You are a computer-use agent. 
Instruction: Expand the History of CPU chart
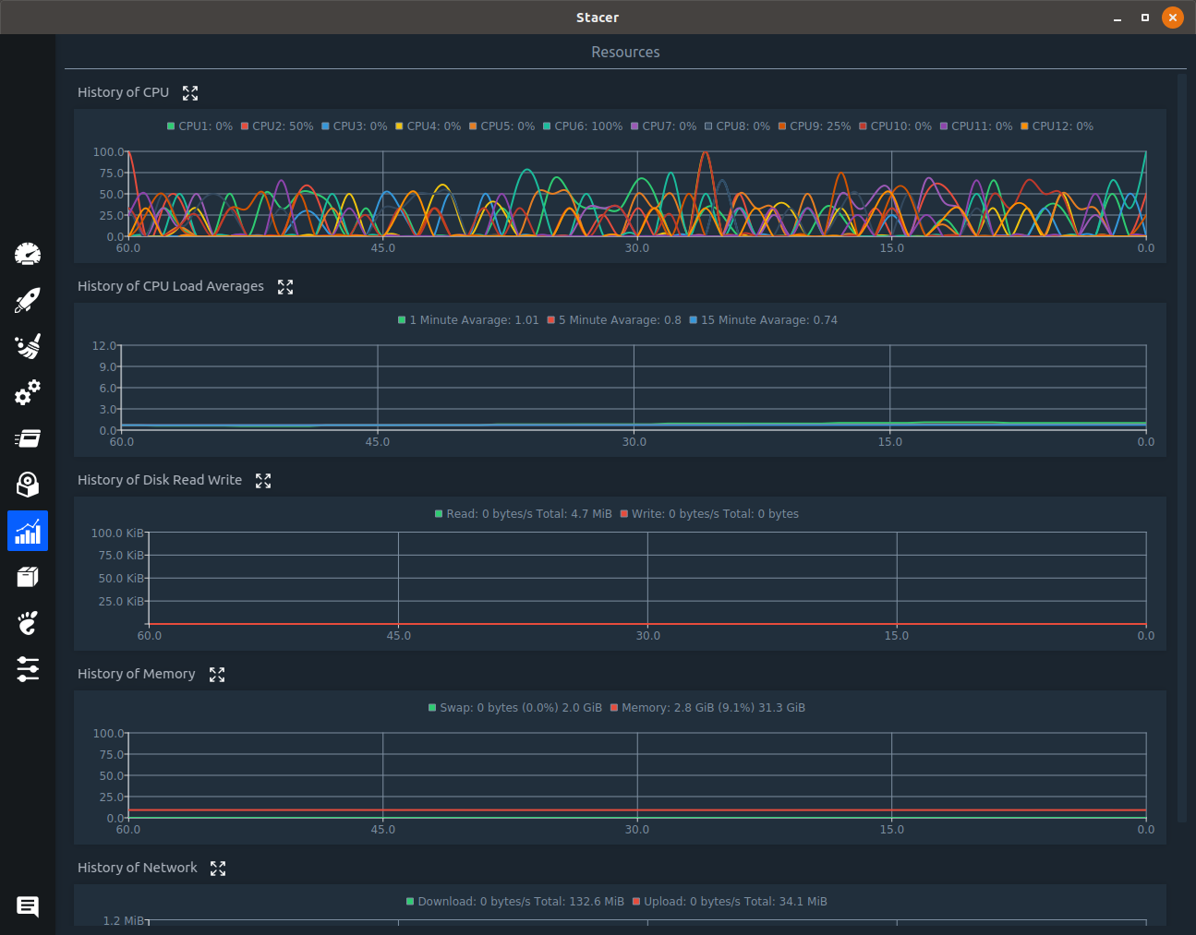pos(190,93)
